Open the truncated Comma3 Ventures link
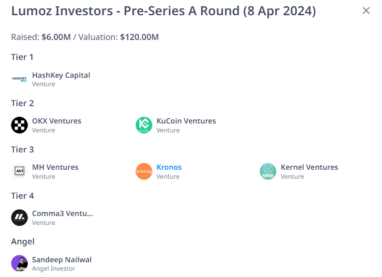 coord(63,213)
